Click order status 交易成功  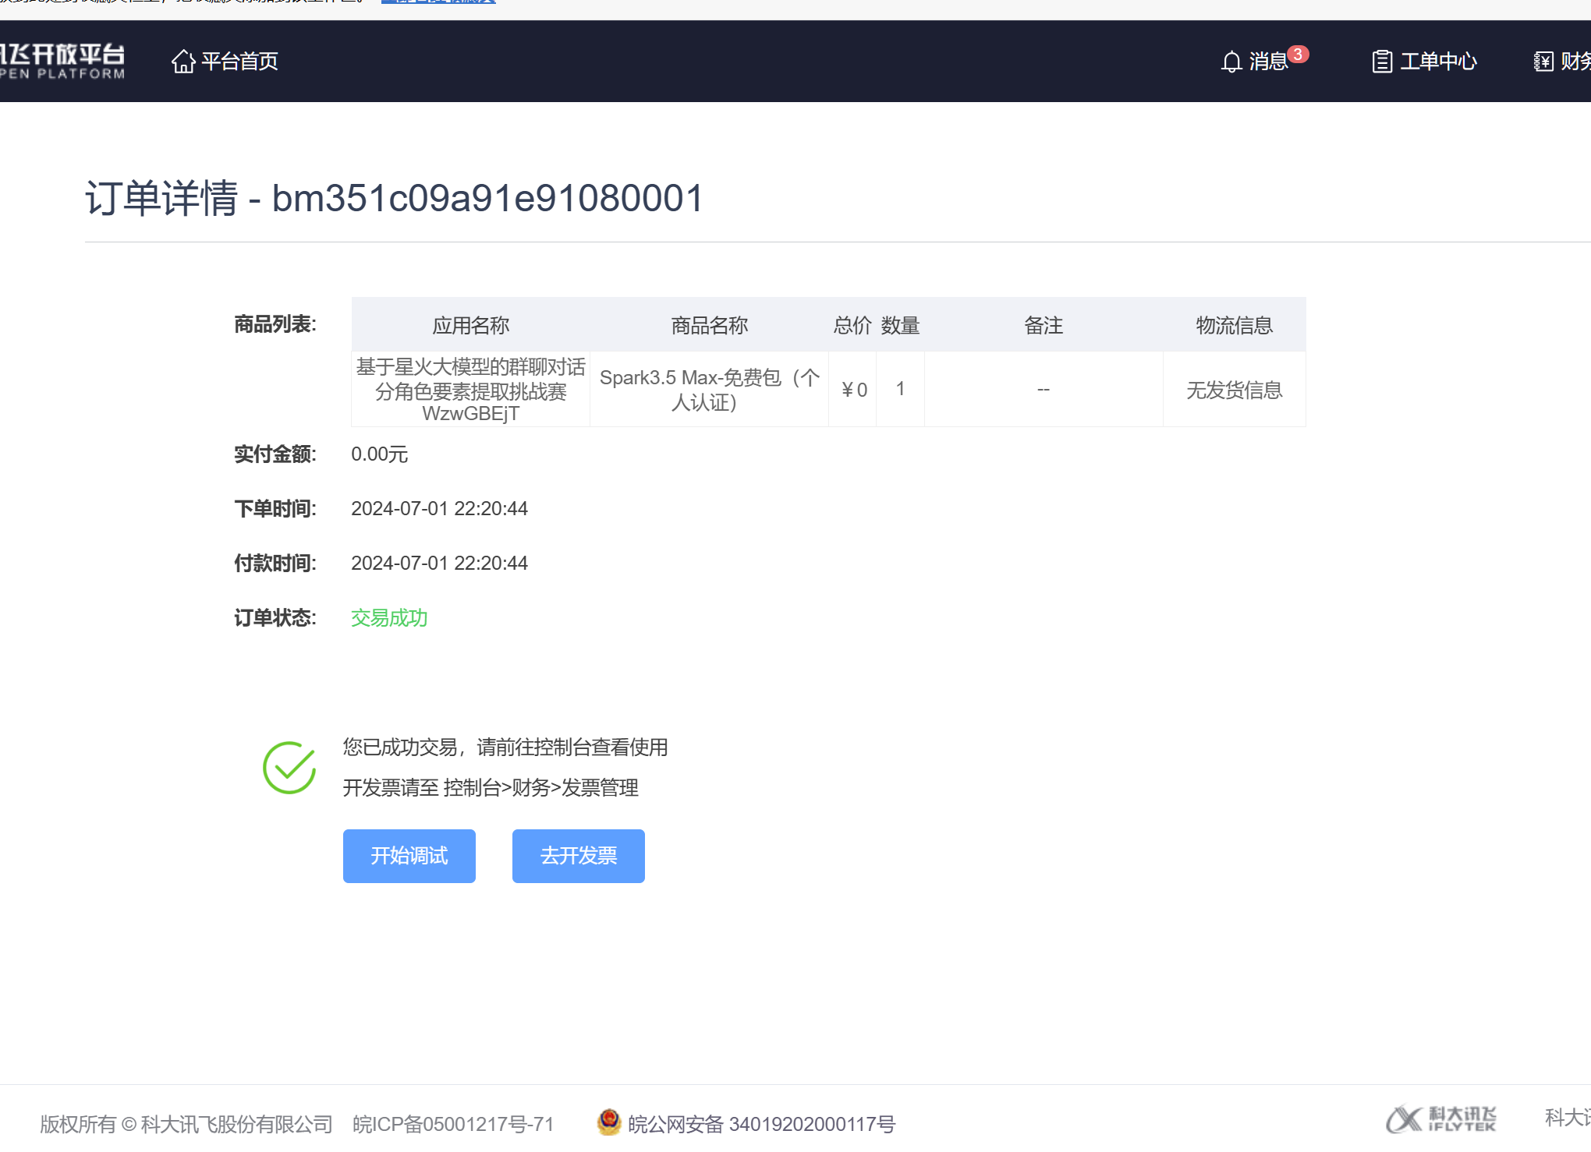click(x=389, y=618)
